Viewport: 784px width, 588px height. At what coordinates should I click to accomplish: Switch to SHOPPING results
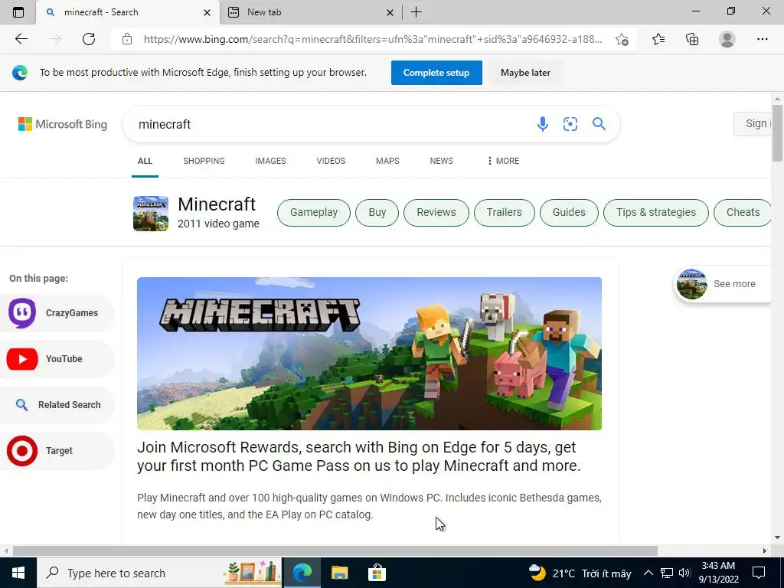[204, 161]
